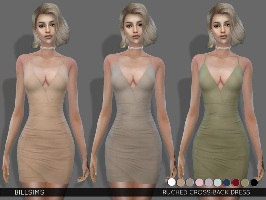Pick the tan beige color swatch

181,182
